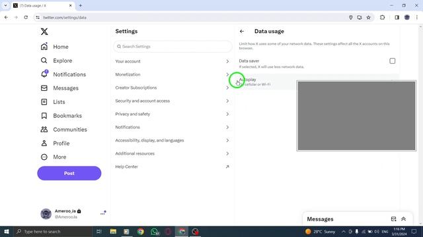The width and height of the screenshot is (423, 237).
Task: Open the More menu in sidebar
Action: click(54, 157)
